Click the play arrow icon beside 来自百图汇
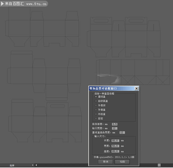Viewport: 173px width, 168px height. [x=2, y=3]
